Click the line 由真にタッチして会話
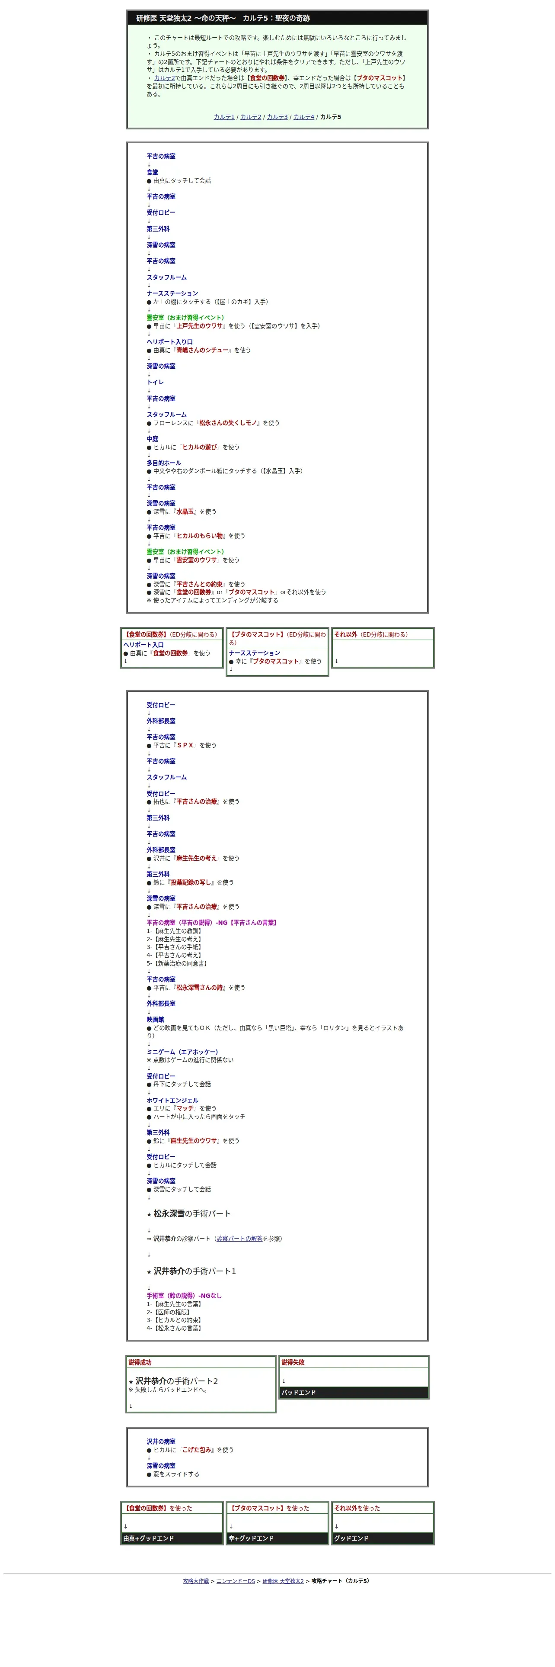 click(x=179, y=180)
